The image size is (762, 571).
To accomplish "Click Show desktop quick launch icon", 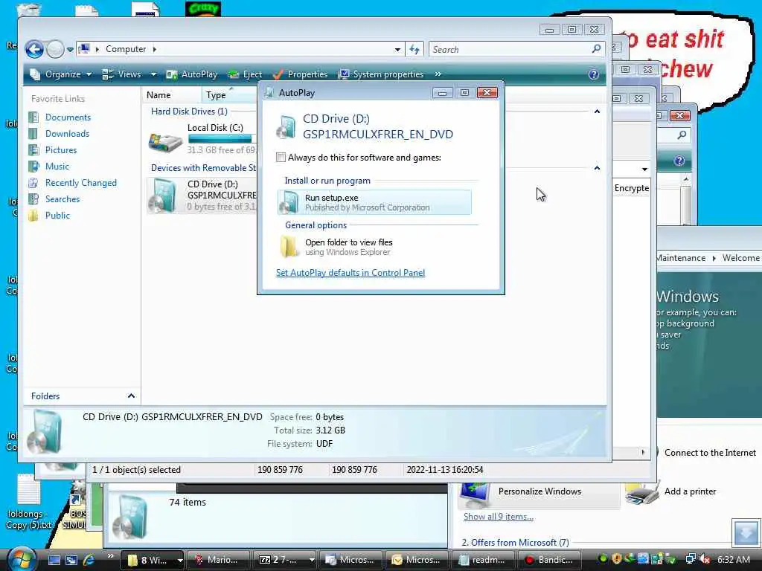I will (x=54, y=560).
